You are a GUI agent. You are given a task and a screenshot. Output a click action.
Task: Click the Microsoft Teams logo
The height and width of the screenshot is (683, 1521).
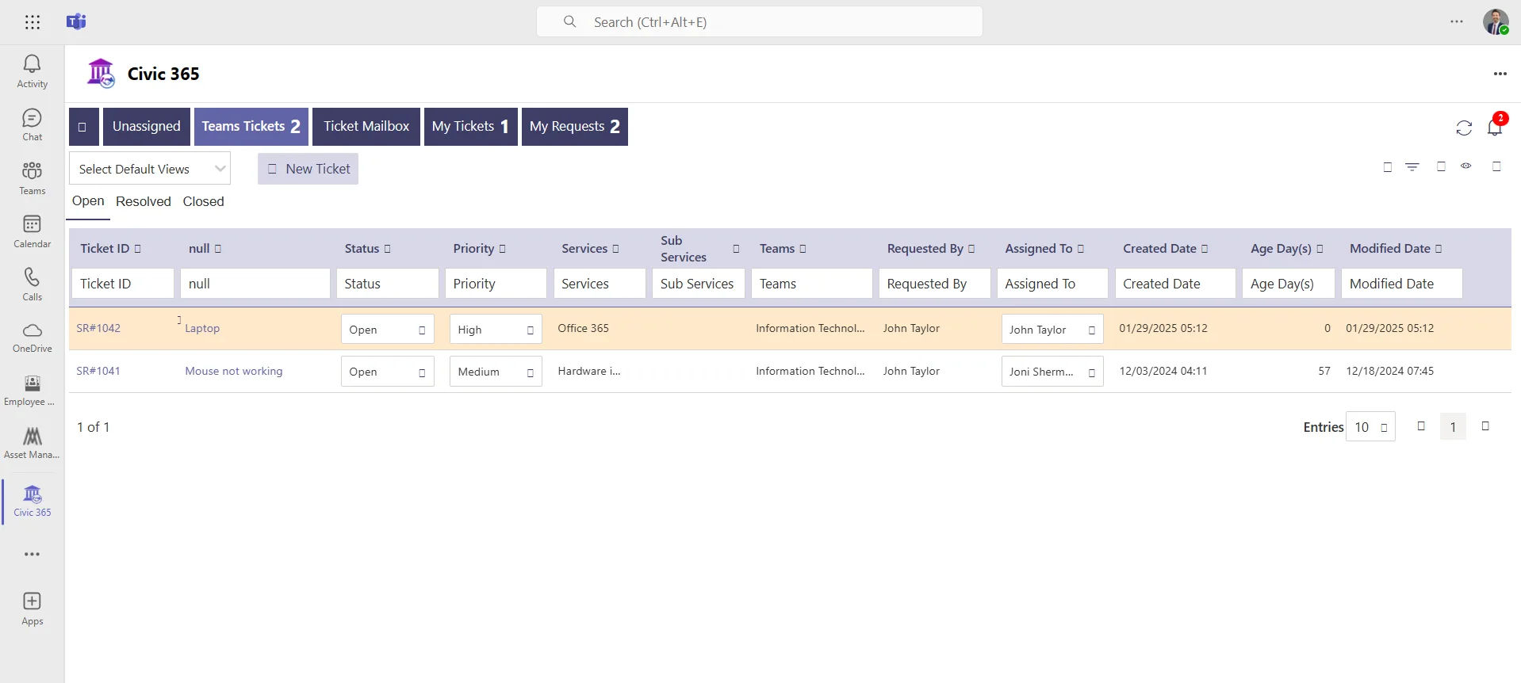click(76, 22)
